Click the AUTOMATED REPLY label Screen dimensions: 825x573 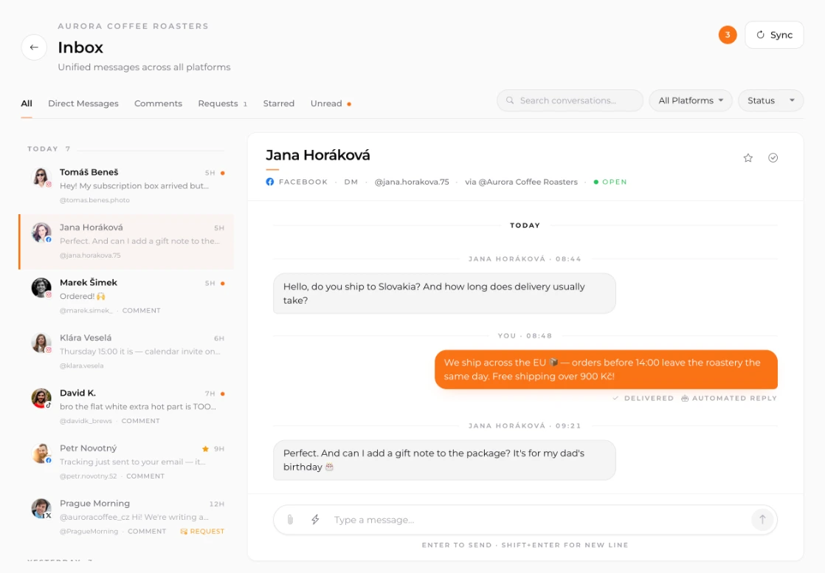pos(729,398)
